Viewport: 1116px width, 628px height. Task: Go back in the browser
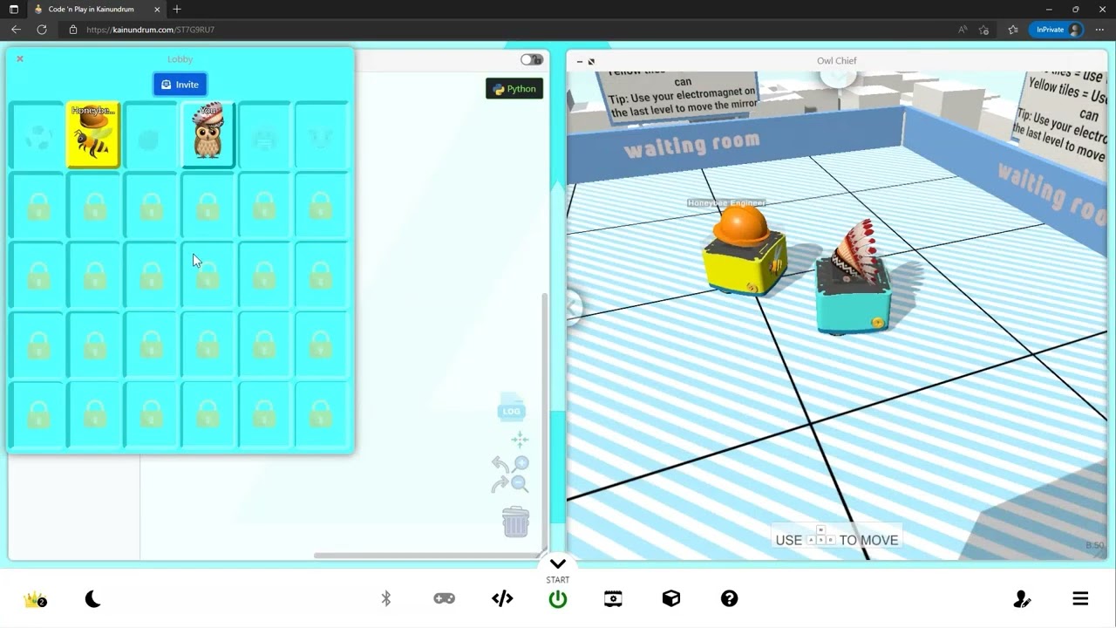point(16,30)
